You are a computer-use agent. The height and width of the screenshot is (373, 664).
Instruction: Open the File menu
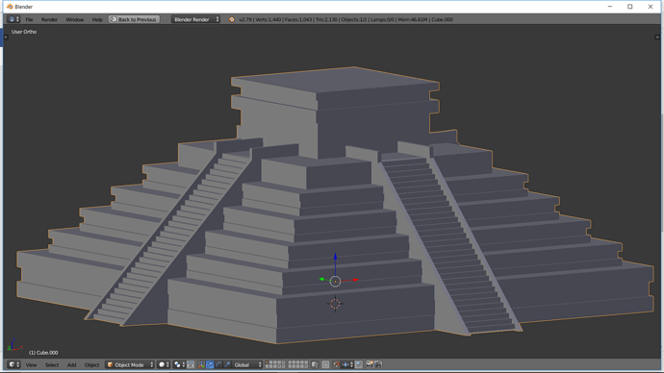(x=29, y=19)
